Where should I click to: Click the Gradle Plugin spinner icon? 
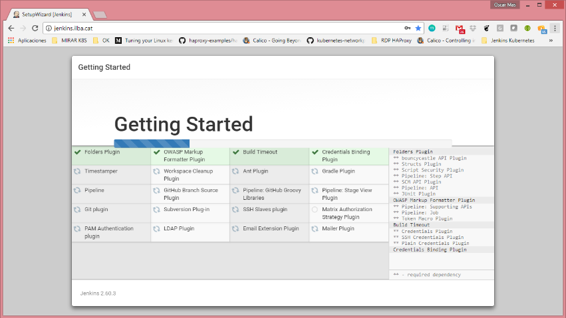315,171
